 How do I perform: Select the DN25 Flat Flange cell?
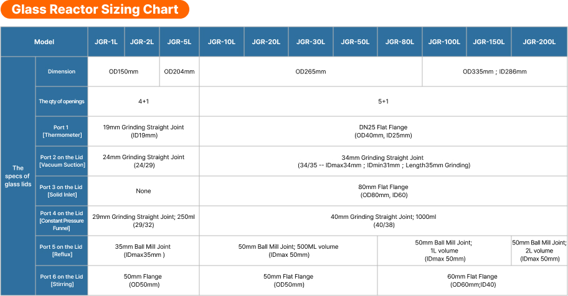383,131
